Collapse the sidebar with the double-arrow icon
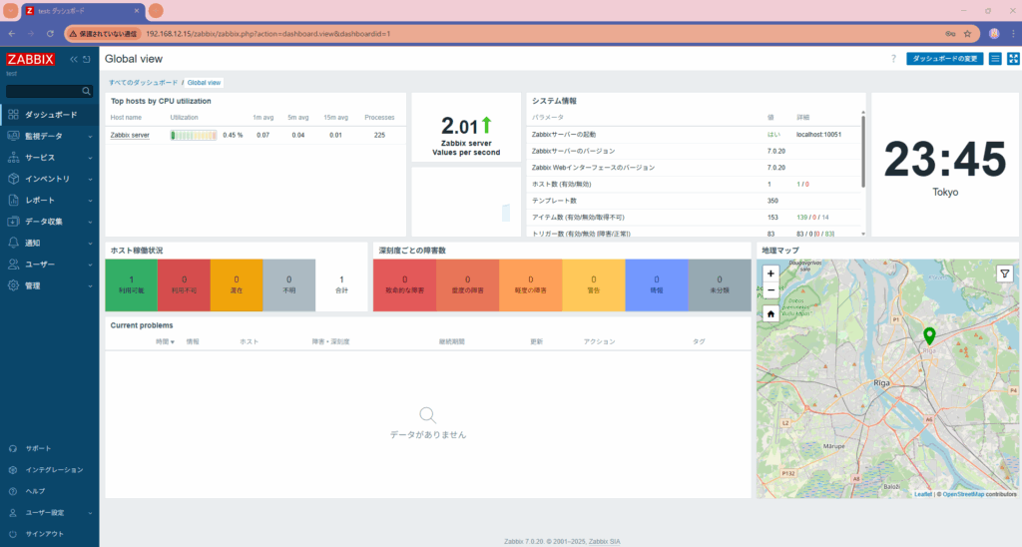 coord(73,60)
